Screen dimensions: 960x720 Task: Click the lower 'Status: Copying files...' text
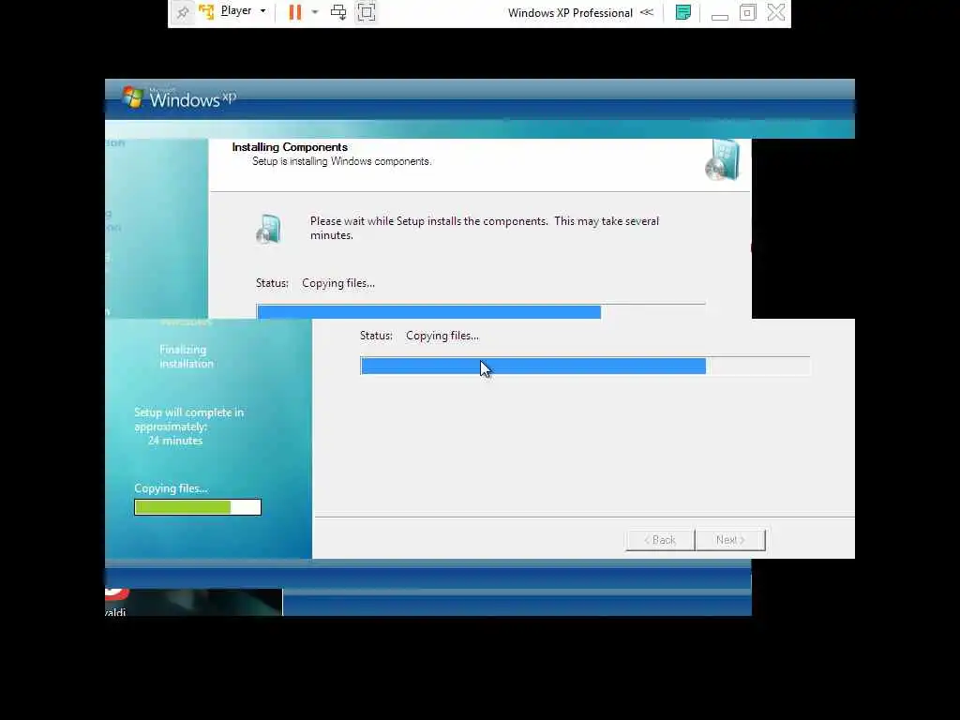(x=419, y=337)
